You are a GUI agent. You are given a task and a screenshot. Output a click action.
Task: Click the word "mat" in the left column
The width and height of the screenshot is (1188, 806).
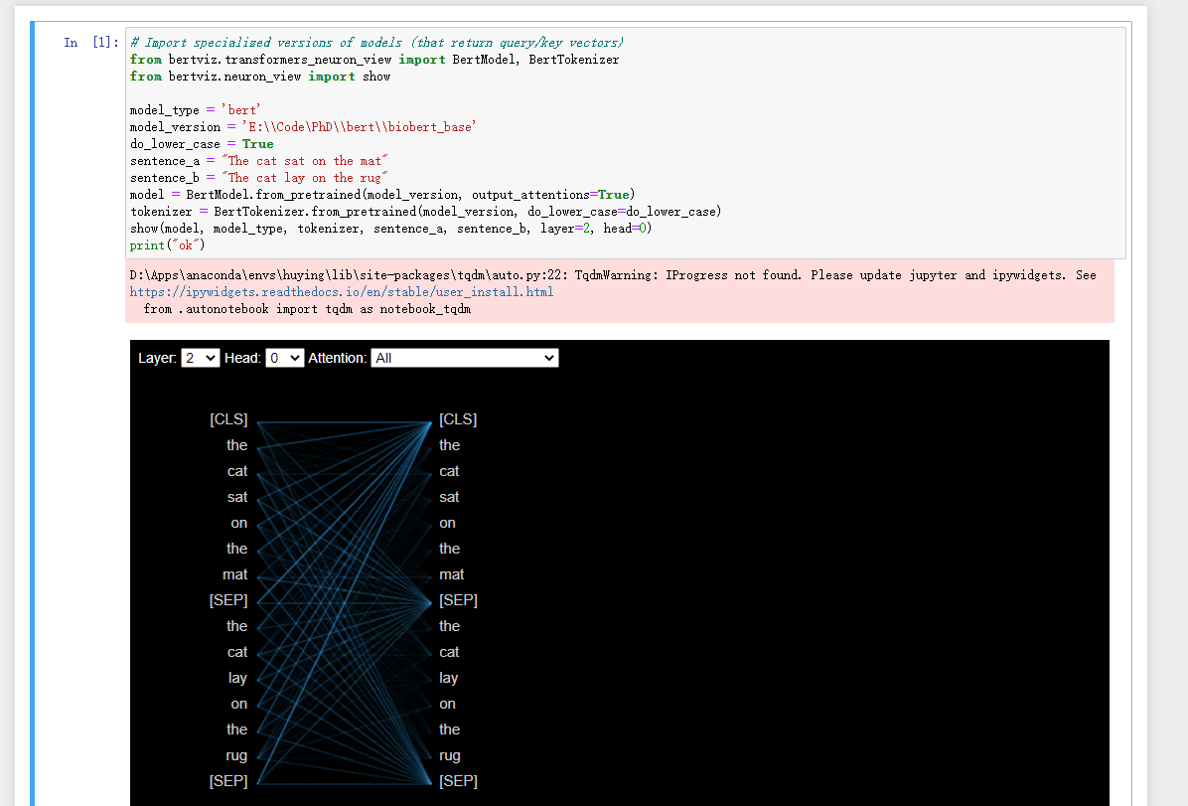pyautogui.click(x=234, y=573)
